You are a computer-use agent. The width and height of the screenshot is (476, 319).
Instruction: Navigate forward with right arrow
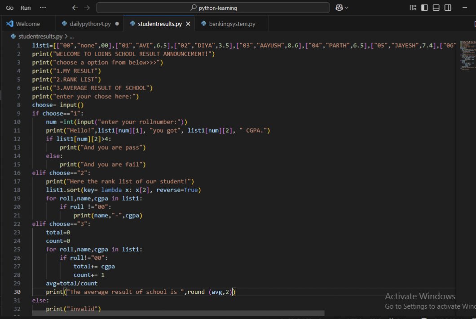[x=87, y=8]
